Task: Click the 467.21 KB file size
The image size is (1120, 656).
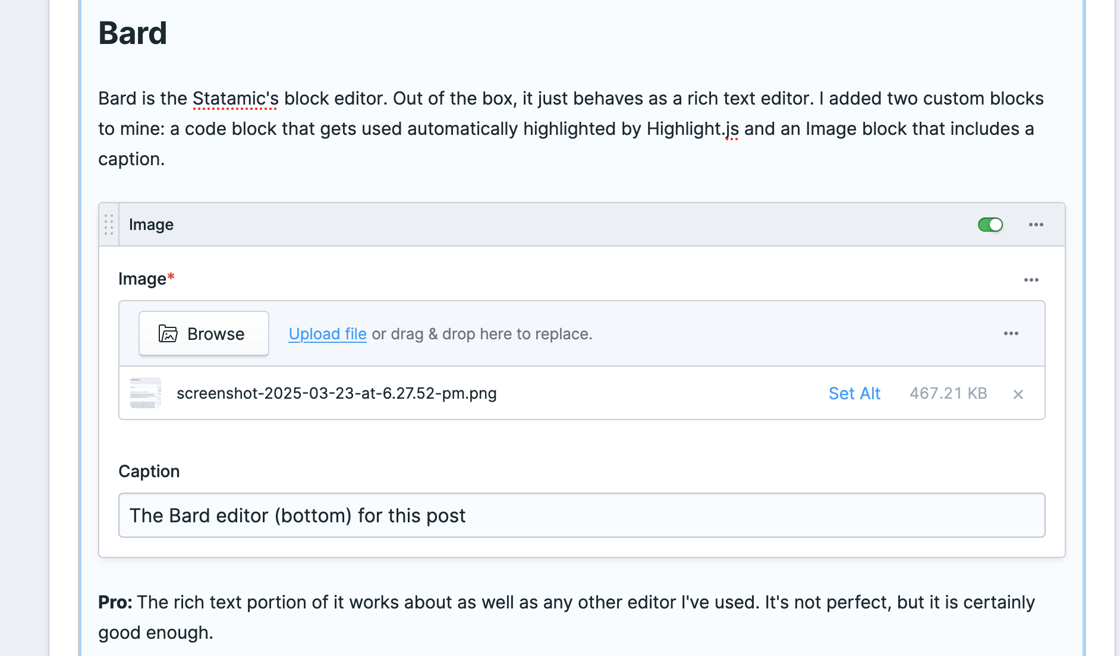Action: (x=948, y=393)
